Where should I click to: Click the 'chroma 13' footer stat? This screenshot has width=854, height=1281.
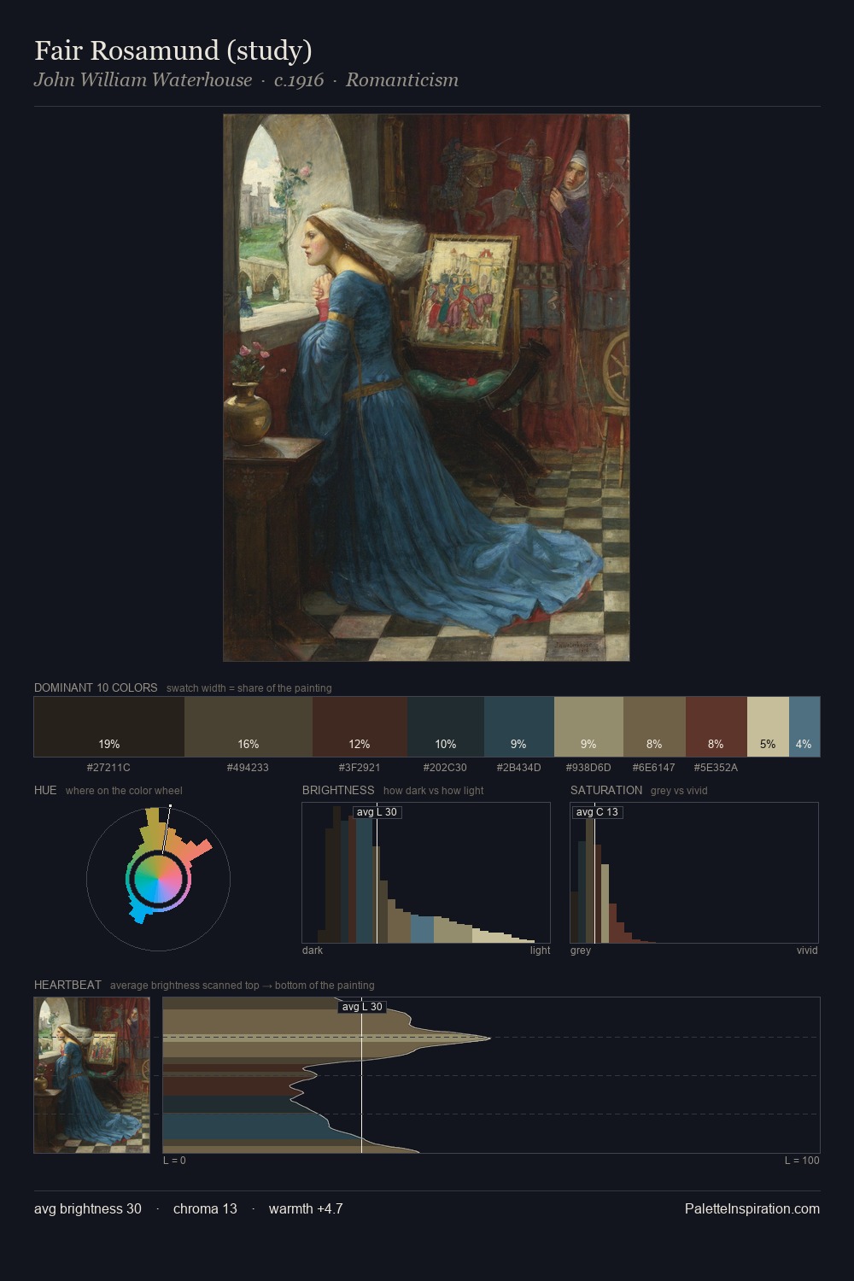point(205,1208)
